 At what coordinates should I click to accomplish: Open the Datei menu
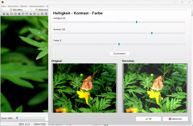(x=4, y=6)
